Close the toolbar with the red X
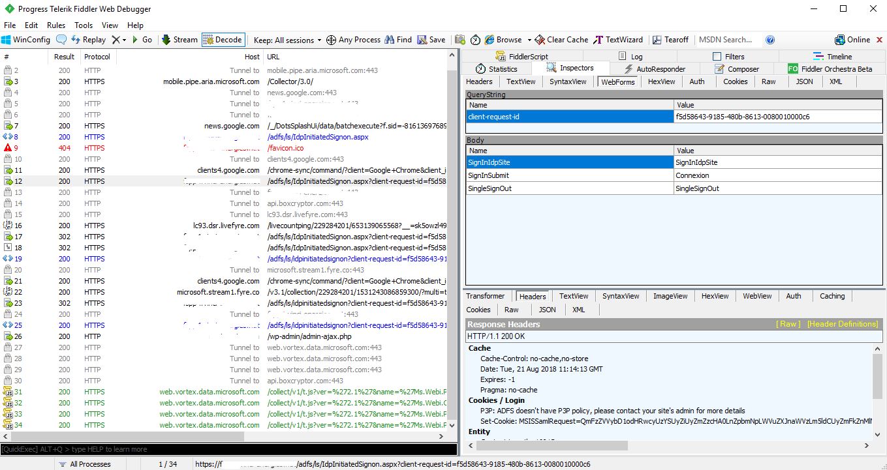The height and width of the screenshot is (470, 887). pos(879,40)
